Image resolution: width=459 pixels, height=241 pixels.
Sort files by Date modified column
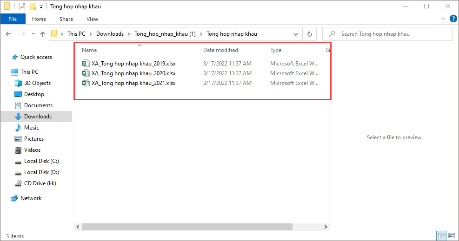pyautogui.click(x=220, y=50)
